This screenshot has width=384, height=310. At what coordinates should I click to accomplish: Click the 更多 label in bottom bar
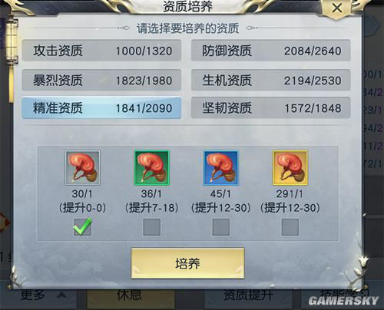coord(33,295)
